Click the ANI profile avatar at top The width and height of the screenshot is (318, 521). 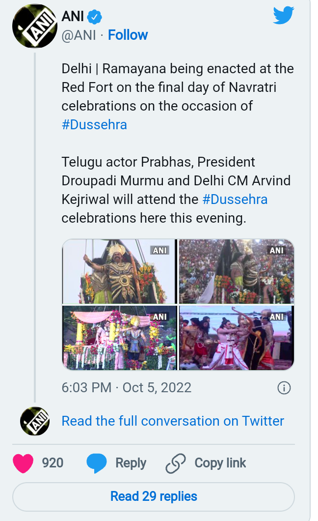point(35,26)
